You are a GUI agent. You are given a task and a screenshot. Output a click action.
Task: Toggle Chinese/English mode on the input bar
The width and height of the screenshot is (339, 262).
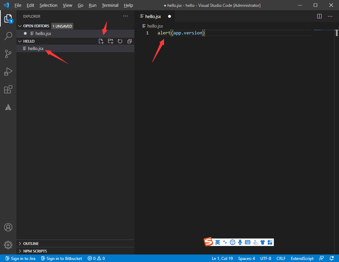217,242
